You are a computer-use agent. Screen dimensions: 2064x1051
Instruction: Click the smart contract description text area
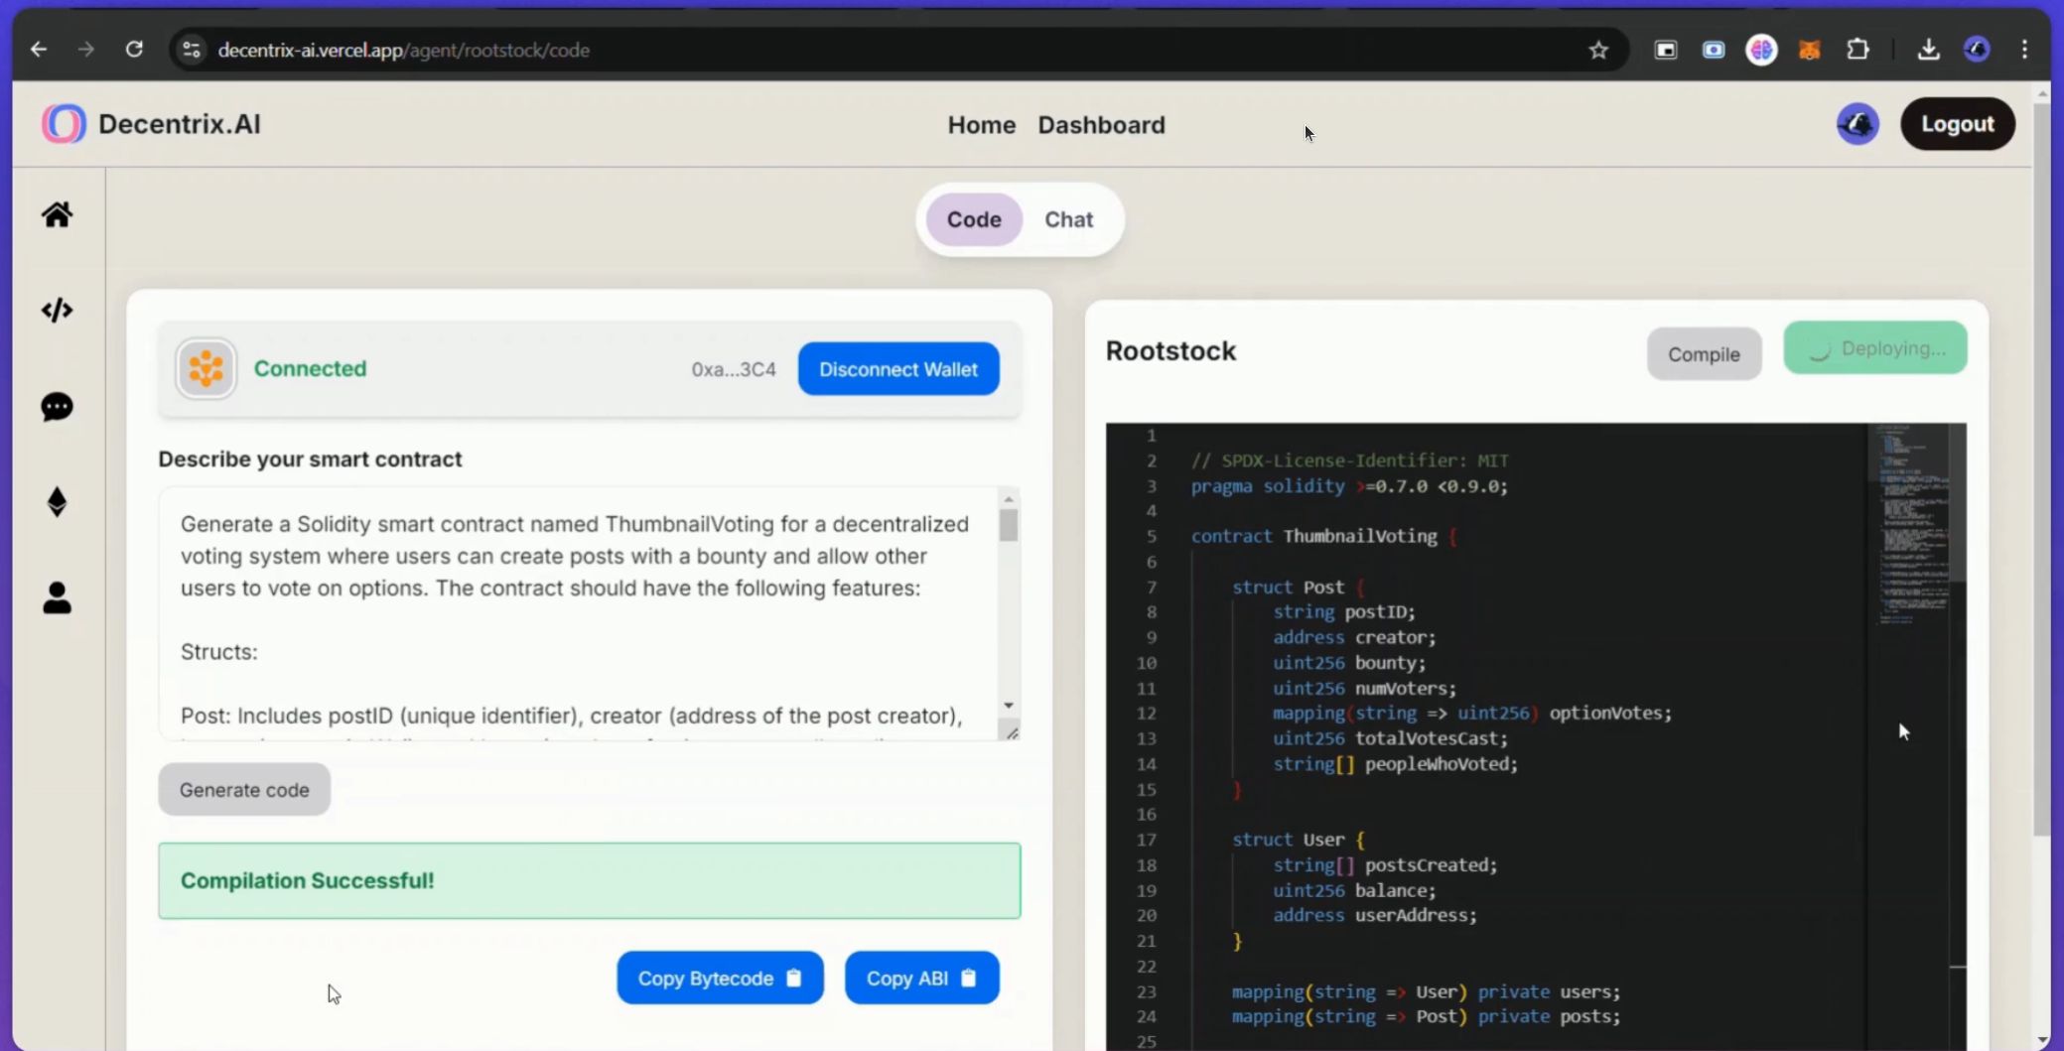coord(578,613)
